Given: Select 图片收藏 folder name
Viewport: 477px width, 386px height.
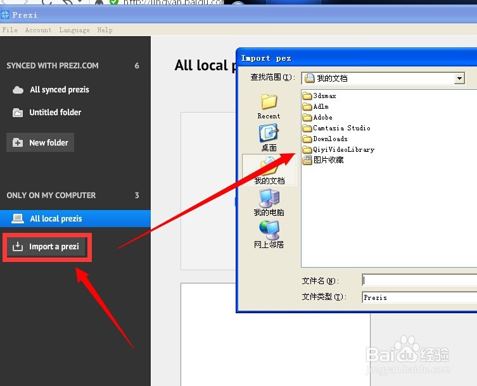Looking at the screenshot, I should point(329,160).
